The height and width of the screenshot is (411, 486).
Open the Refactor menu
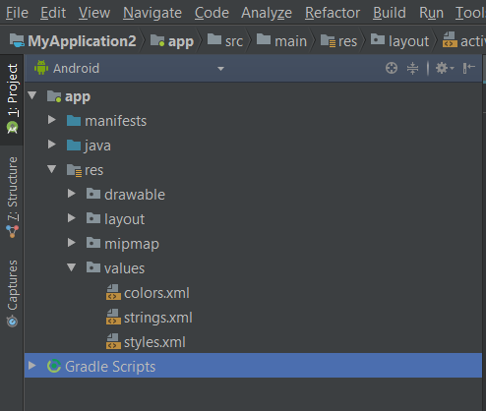point(333,13)
